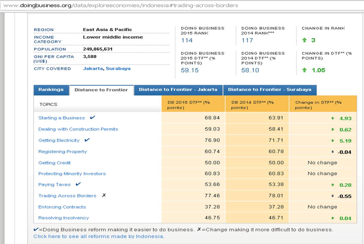Select the Registering Property 2015 value 60.74

(212, 152)
